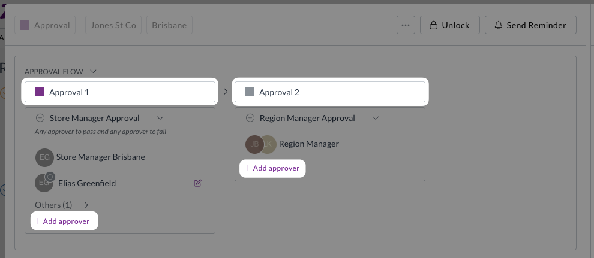Expand the Others (1) approvers list
Screen dimensions: 594x258
[86, 205]
